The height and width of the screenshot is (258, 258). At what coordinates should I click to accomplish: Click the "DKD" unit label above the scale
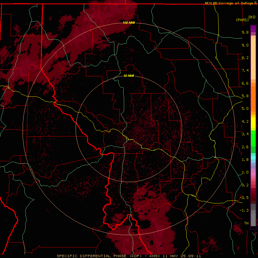252,17
